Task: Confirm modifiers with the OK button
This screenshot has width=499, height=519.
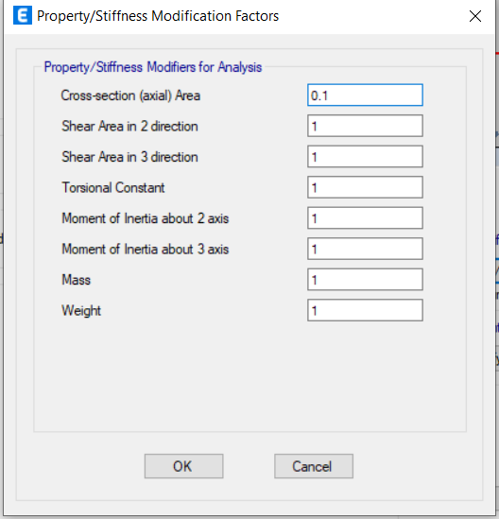Action: click(183, 466)
